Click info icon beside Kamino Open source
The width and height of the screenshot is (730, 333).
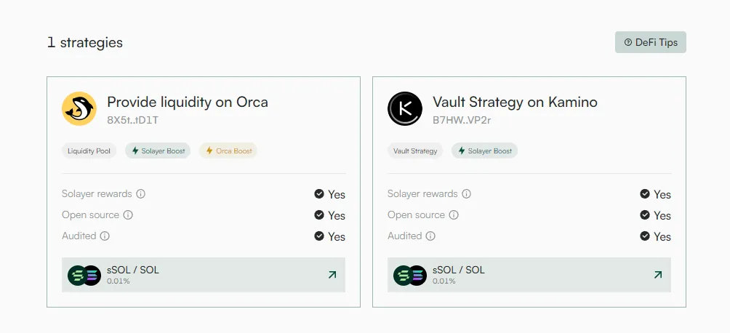pos(454,215)
